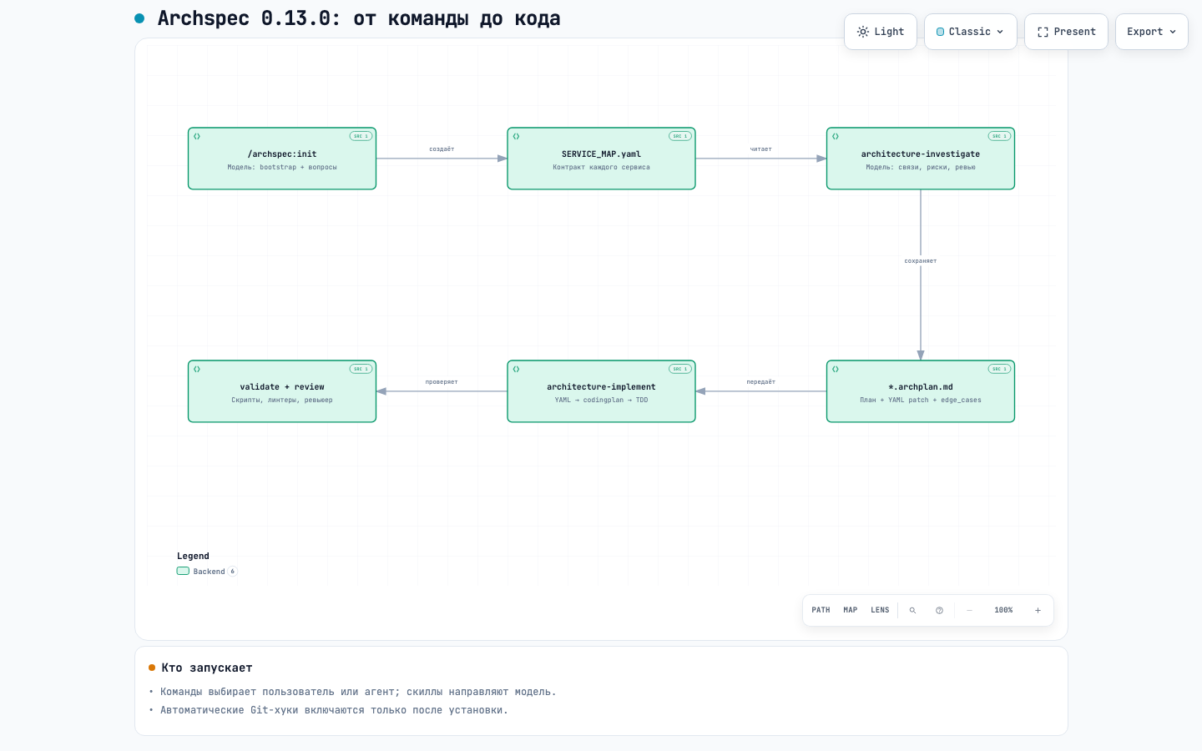Zoom out with the minus icon
Screen dimensions: 1202x751
pyautogui.click(x=969, y=610)
